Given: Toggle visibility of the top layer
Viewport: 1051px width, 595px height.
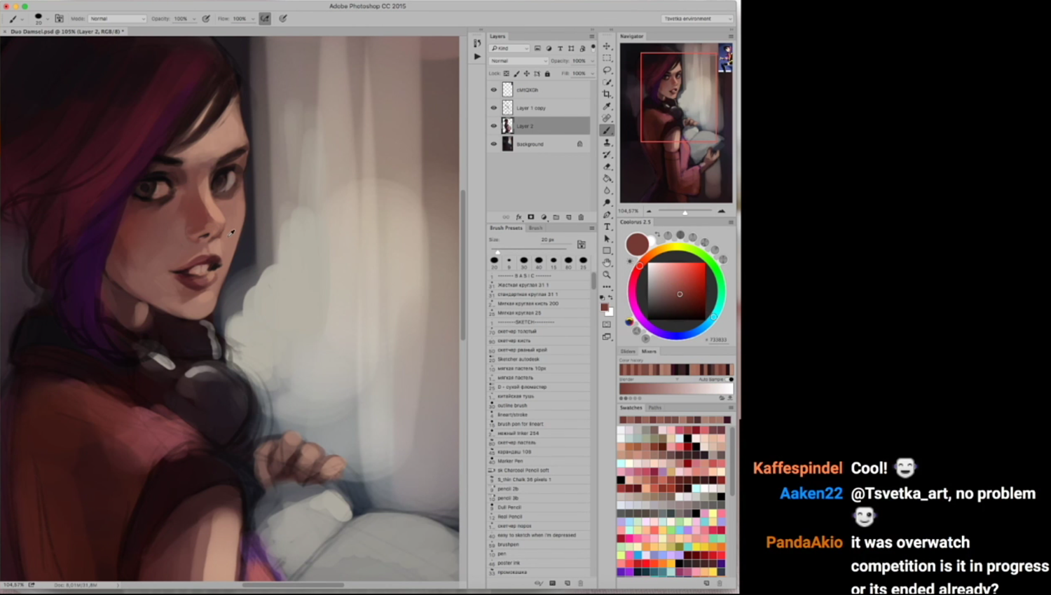Looking at the screenshot, I should coord(493,90).
